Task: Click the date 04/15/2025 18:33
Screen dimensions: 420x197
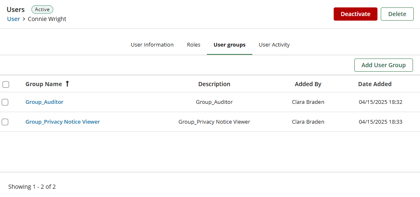Action: (x=381, y=122)
